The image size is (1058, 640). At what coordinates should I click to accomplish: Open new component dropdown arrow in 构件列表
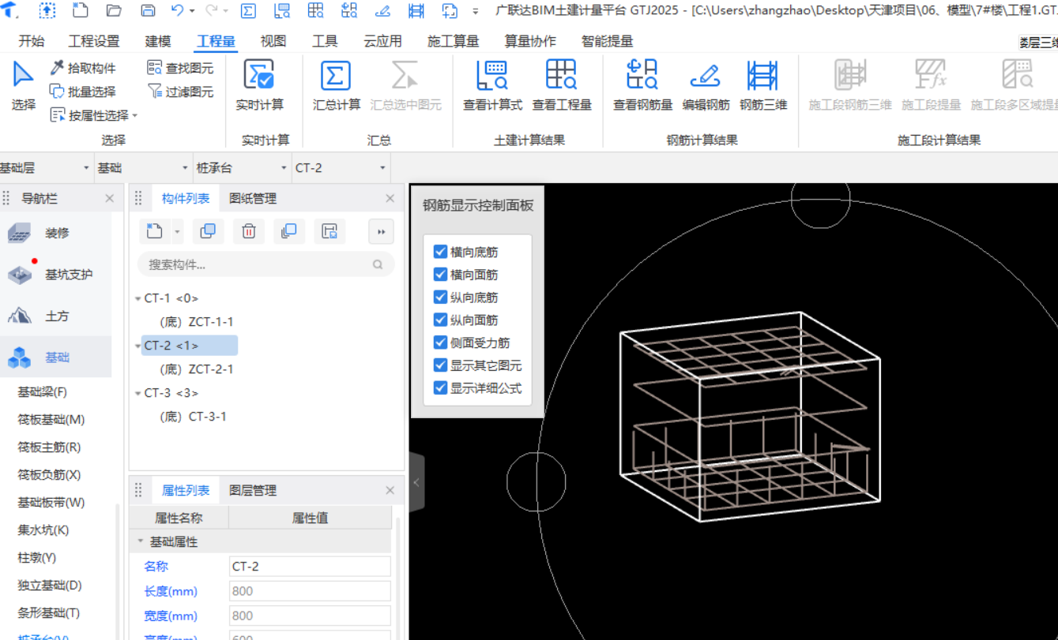coord(177,232)
